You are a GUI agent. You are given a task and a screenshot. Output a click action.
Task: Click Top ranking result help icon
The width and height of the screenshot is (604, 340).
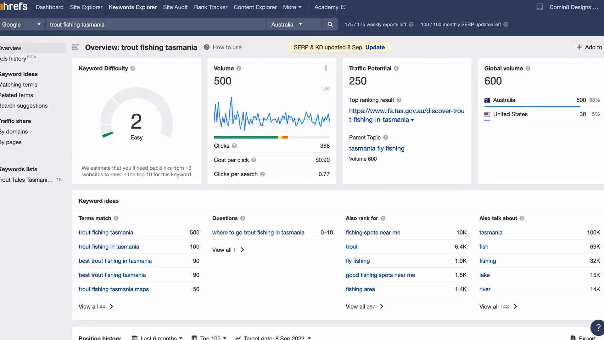pyautogui.click(x=399, y=100)
